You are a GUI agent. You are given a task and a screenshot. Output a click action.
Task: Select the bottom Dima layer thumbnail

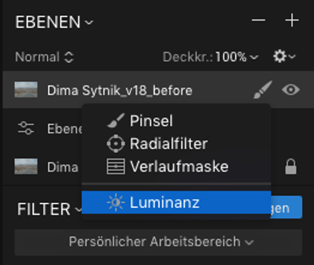click(26, 167)
